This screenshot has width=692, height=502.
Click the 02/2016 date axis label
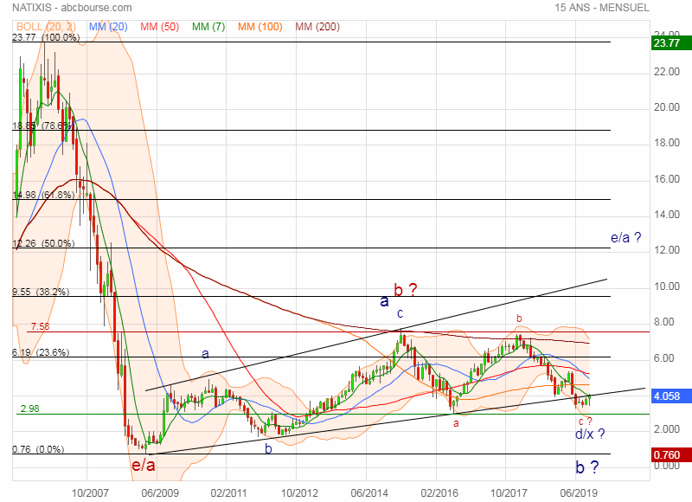[439, 492]
